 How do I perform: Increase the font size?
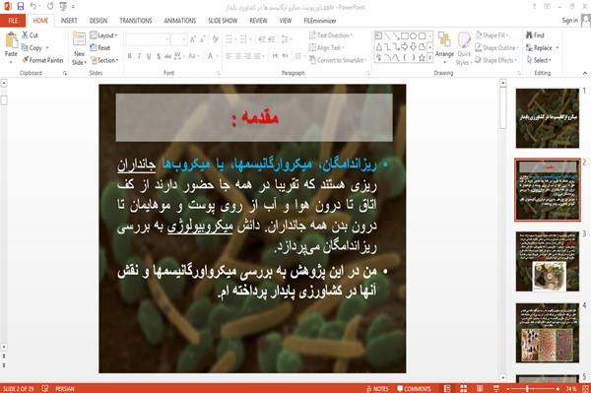pyautogui.click(x=193, y=39)
